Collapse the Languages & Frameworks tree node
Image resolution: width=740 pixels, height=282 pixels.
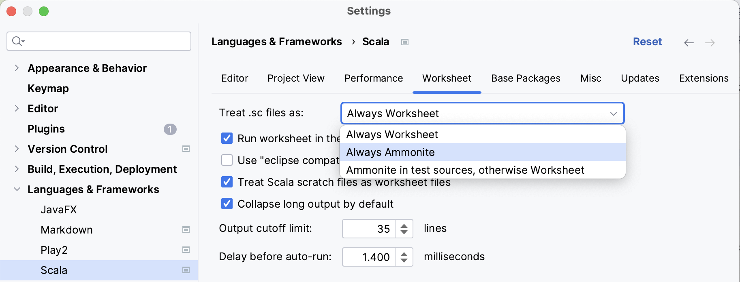(17, 189)
